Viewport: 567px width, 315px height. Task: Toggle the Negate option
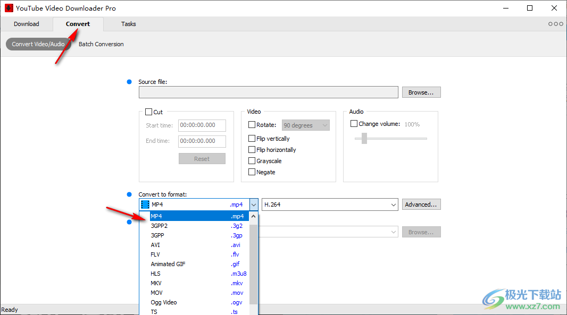coord(252,172)
